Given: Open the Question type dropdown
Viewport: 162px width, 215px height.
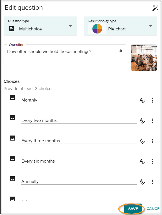Looking at the screenshot, I should 41,26.
